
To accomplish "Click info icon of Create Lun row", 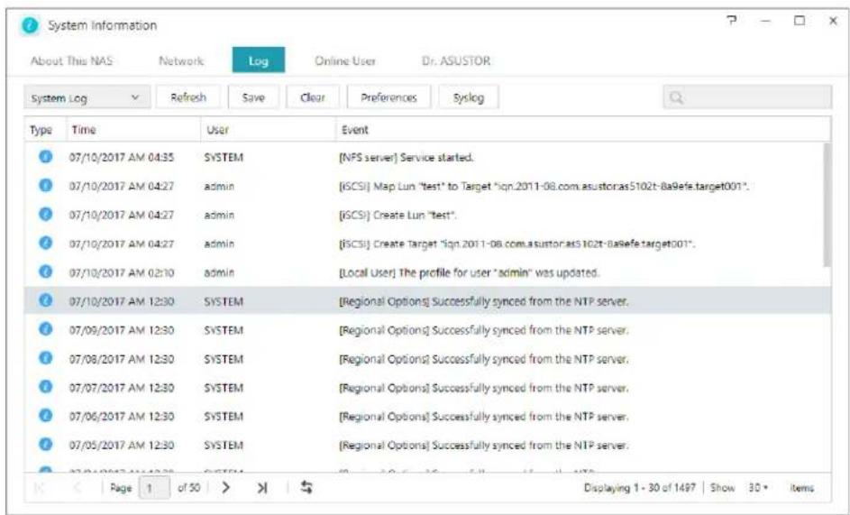I will [x=46, y=215].
